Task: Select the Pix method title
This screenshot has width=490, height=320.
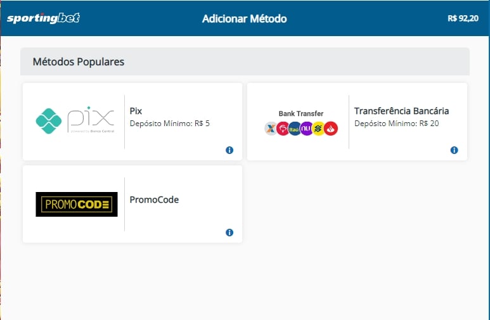Action: (x=136, y=111)
